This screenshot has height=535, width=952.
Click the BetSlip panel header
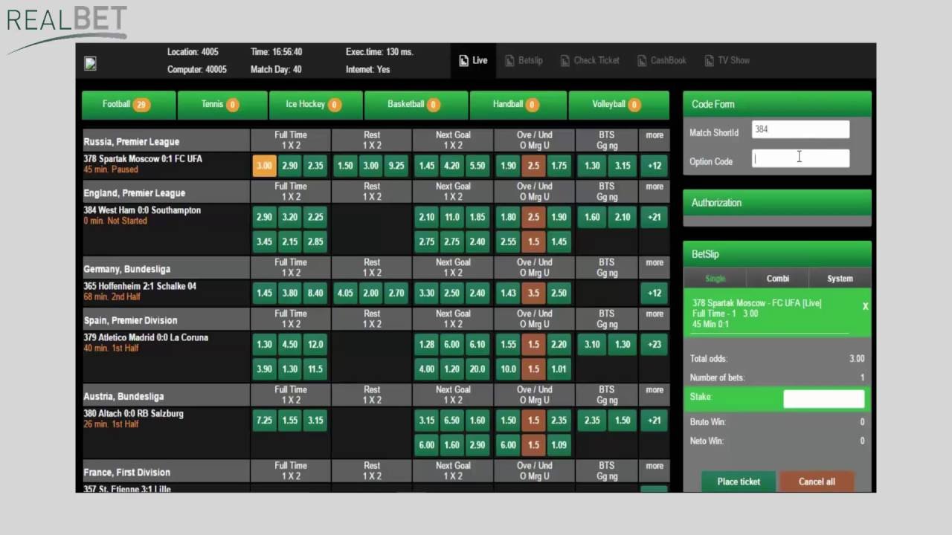[x=777, y=254]
